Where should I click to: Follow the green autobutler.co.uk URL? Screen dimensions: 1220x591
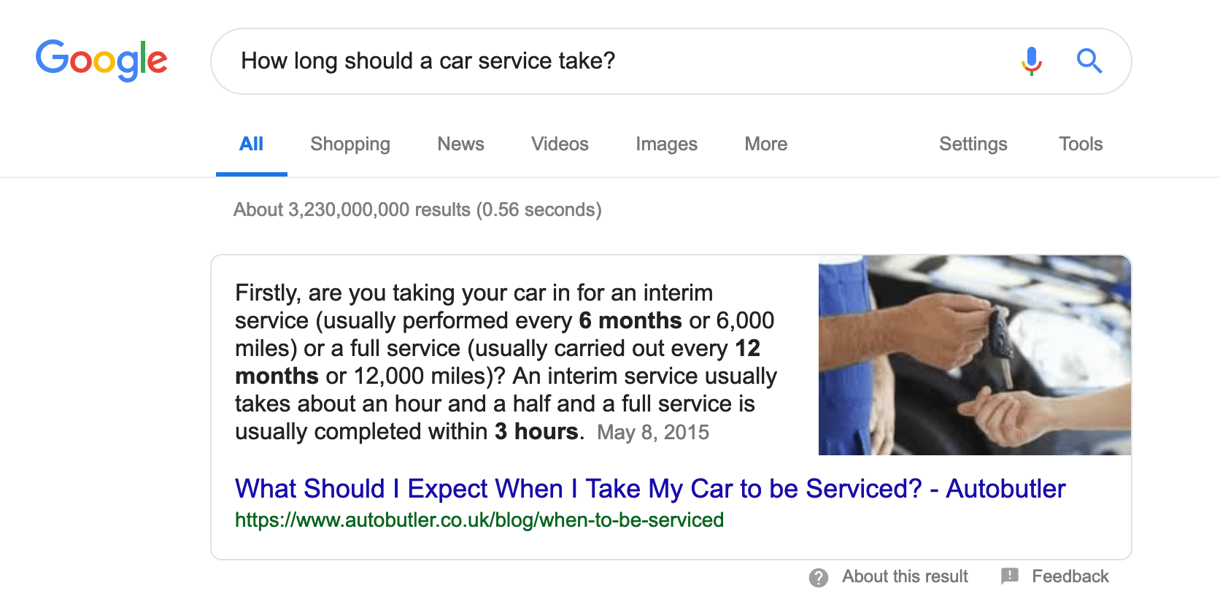tap(479, 519)
